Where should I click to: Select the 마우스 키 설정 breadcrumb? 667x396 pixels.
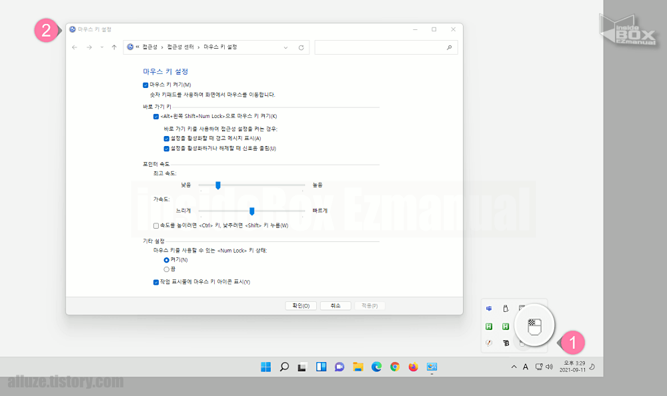pyautogui.click(x=220, y=47)
